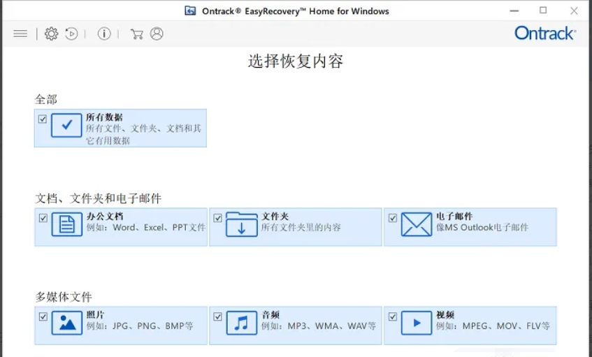592x357 pixels.
Task: Click the text 例如: MP3、WMA、WAV等
Action: (319, 326)
